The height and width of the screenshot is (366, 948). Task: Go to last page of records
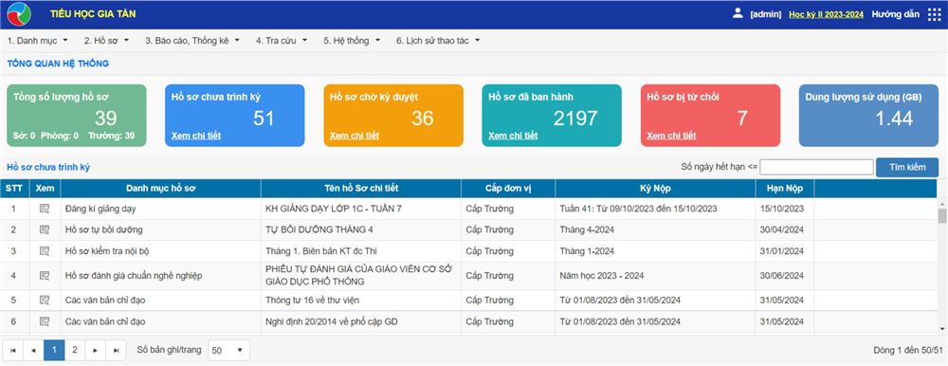point(116,350)
